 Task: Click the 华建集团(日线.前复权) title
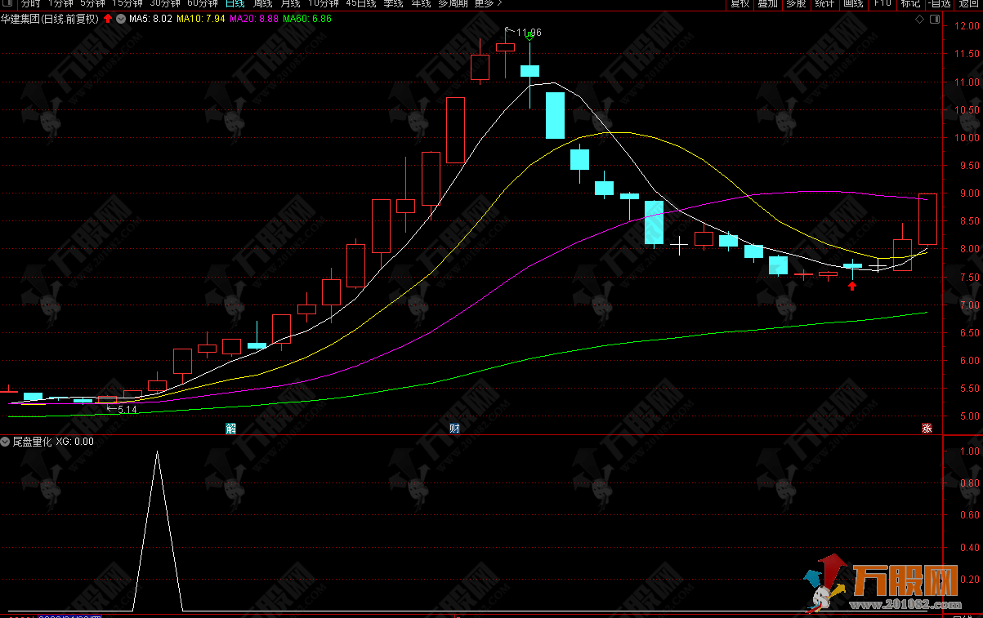[x=51, y=18]
